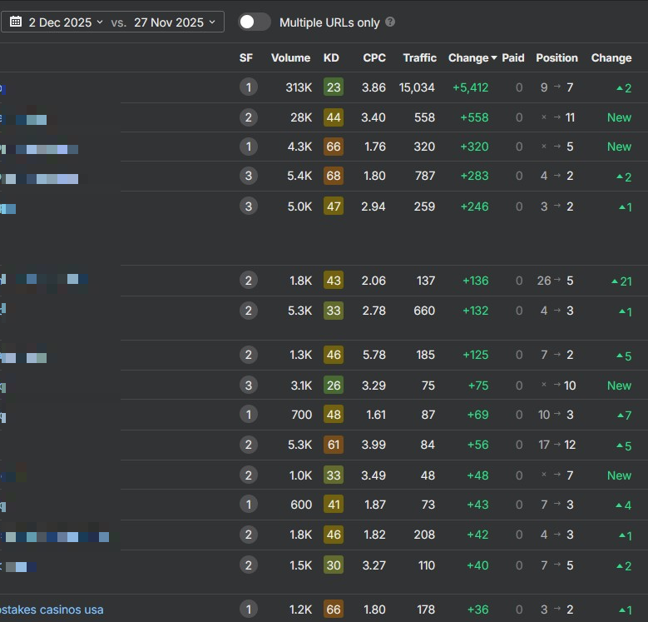Sort by the SF column header

click(246, 58)
